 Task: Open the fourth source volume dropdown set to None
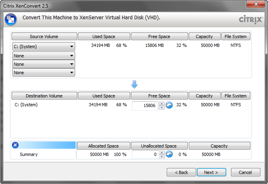point(44,73)
